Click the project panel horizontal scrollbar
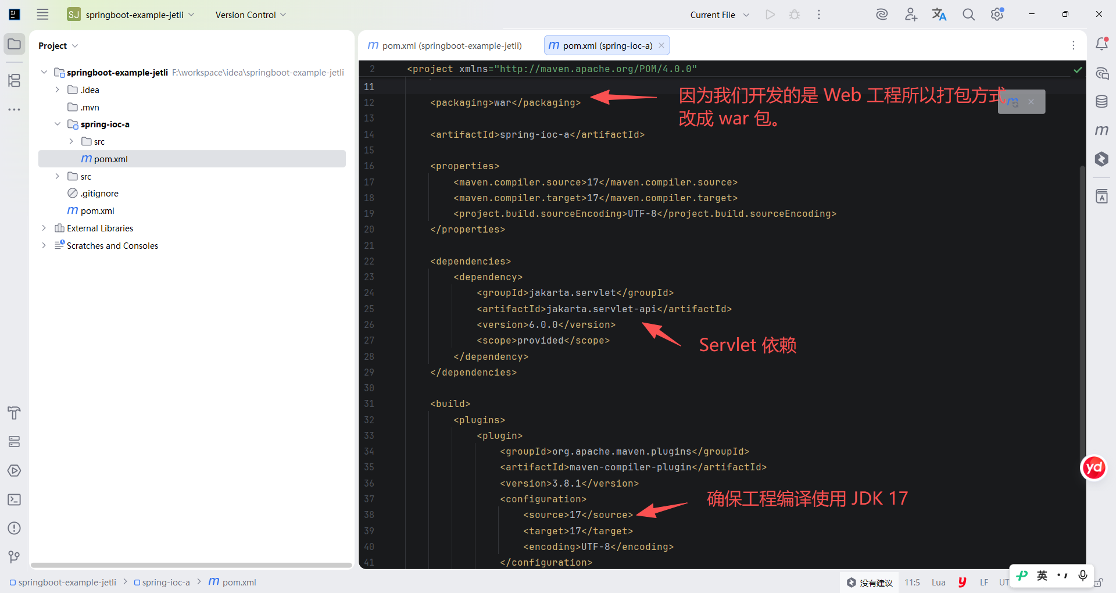Screen dimensions: 1116x593 (191, 565)
